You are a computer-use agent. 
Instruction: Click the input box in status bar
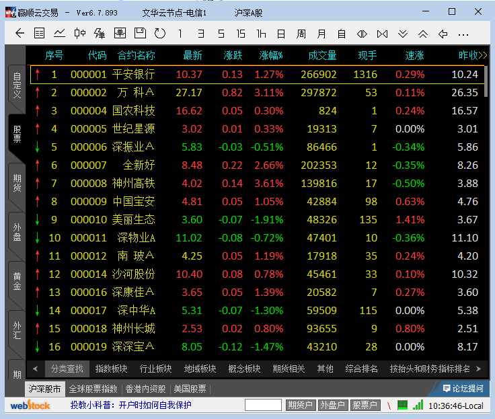263,405
